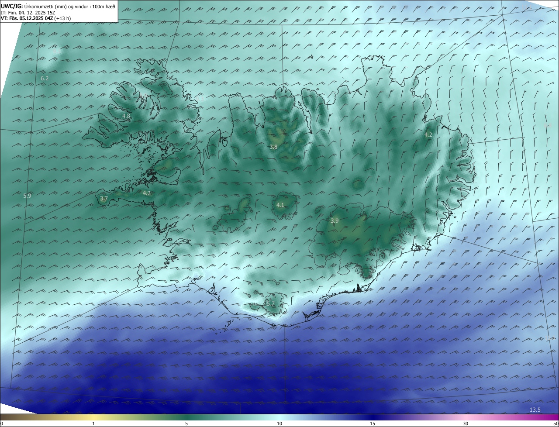
Task: Click the 4.1 value over Hofsjökull glacier
Action: [x=280, y=204]
